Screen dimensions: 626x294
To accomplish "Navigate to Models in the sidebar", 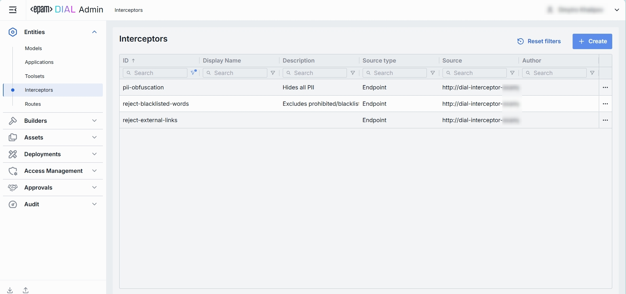I will point(33,48).
